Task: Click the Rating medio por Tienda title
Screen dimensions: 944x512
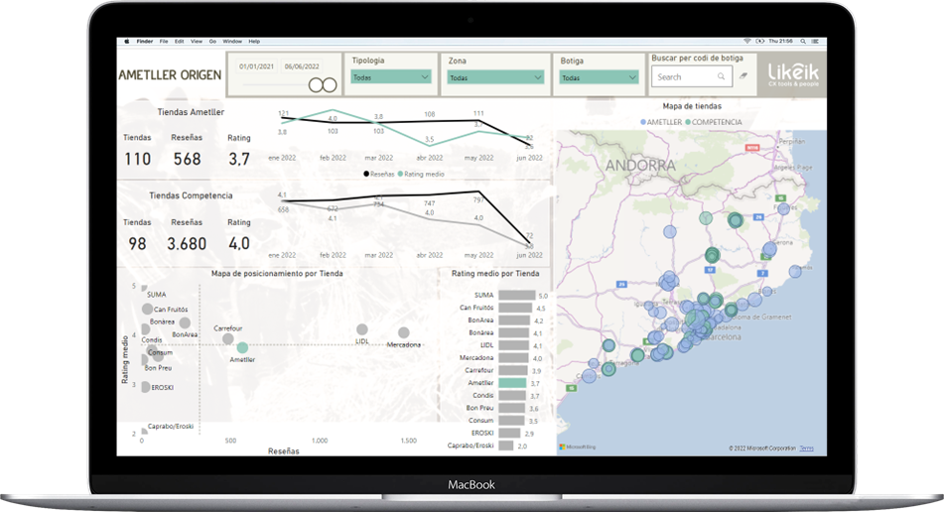Action: click(x=495, y=273)
